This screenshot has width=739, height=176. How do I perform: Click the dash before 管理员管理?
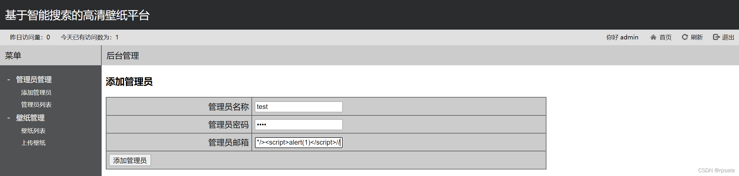click(9, 80)
